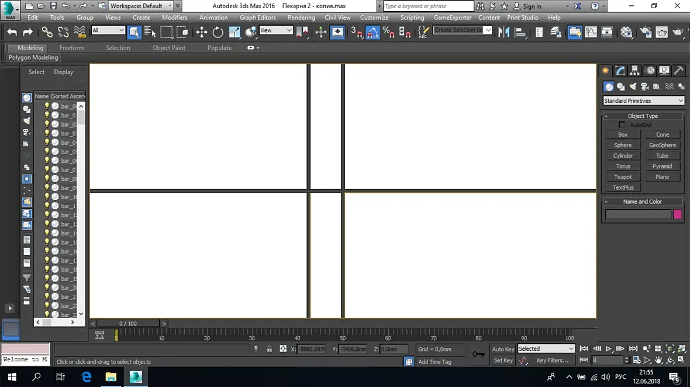Screen dimensions: 690x387
Task: Open the Rendering menu
Action: pos(301,18)
